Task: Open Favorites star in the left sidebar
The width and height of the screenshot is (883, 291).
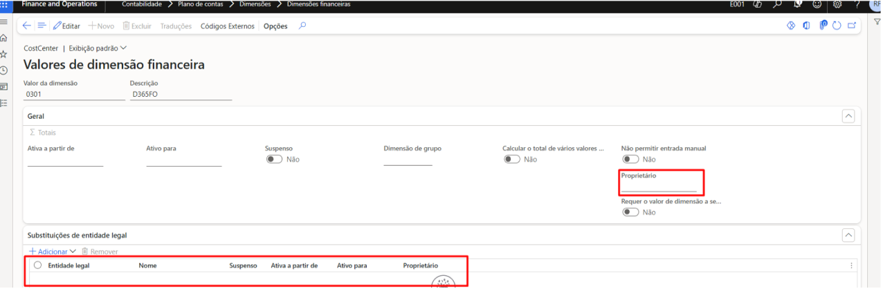Action: point(3,54)
